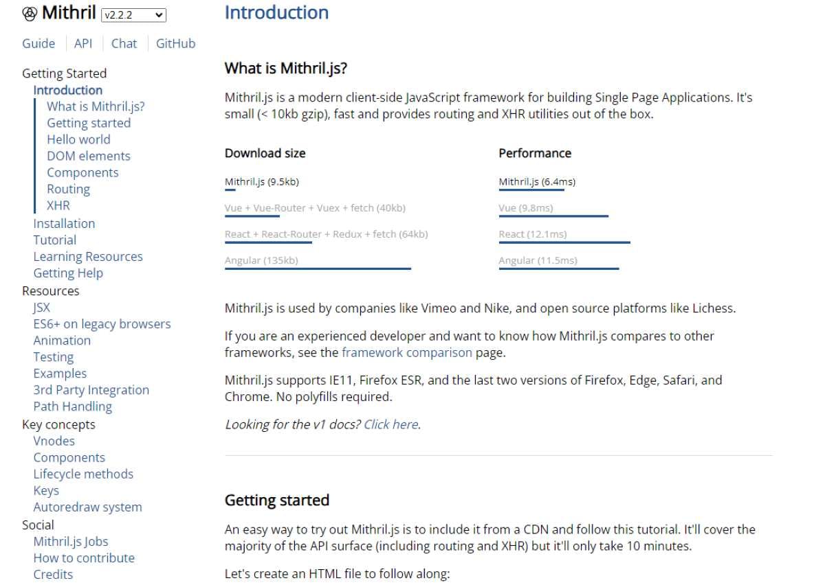Open the JSX resources page
Viewport: 825px width, 585px height.
point(41,307)
